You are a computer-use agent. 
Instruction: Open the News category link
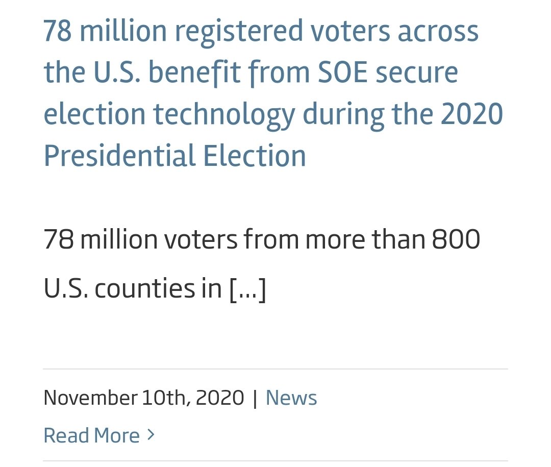click(291, 398)
